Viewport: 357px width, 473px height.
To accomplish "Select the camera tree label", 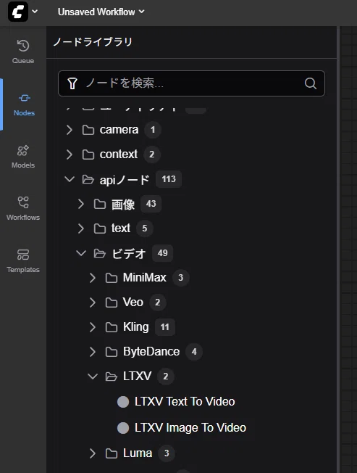I will (119, 130).
